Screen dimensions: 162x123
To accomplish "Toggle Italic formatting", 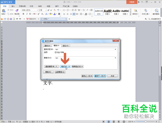I will [x=27, y=14].
